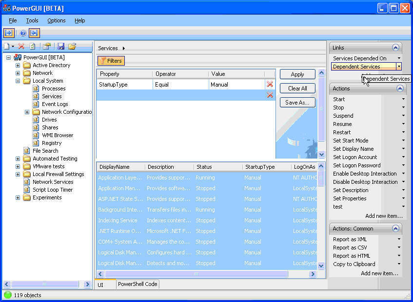Viewport: 413px width, 302px height.
Task: Click the back arrow navigation icon
Action: (34, 33)
